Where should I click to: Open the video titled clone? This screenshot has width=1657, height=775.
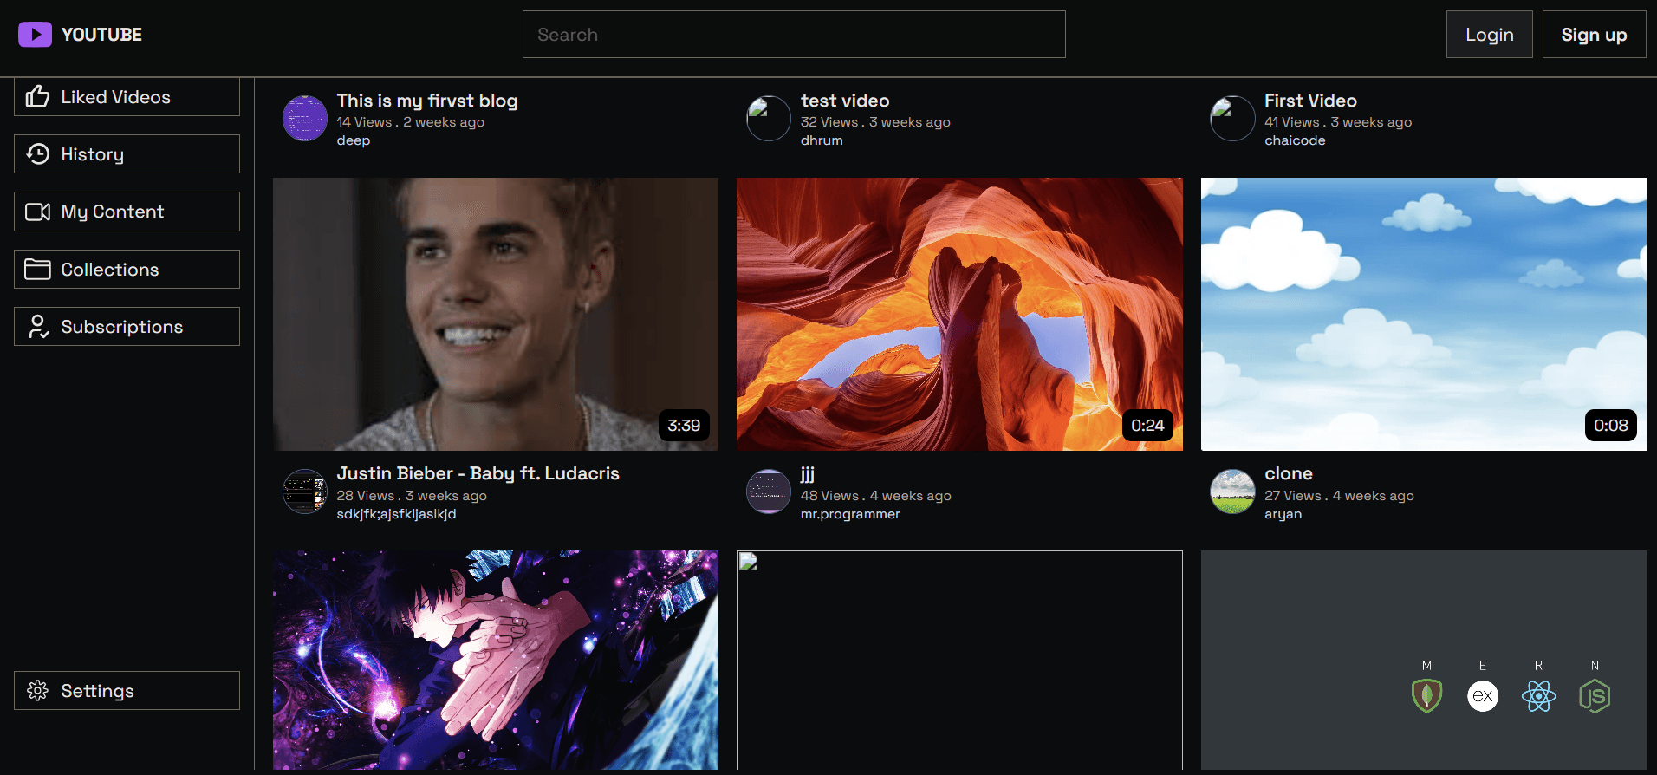(x=1289, y=473)
